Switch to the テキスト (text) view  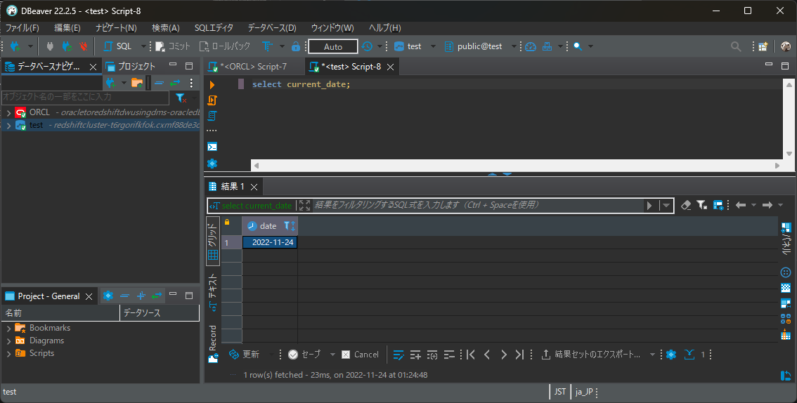(x=213, y=292)
